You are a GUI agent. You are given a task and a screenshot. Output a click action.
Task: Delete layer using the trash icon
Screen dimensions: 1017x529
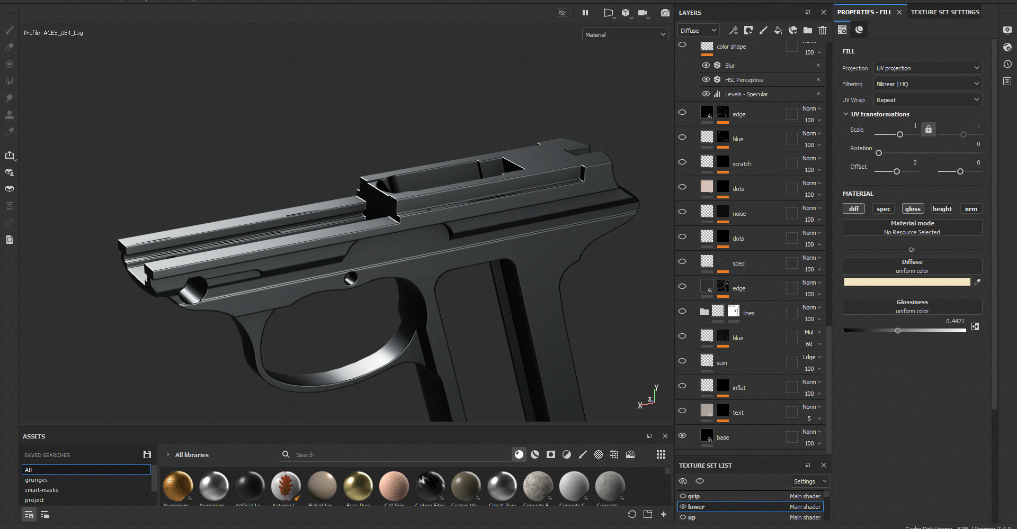tap(822, 30)
